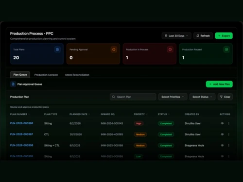243x182 pixels.
Task: Click the Inward No. column header
Action: pos(108,114)
